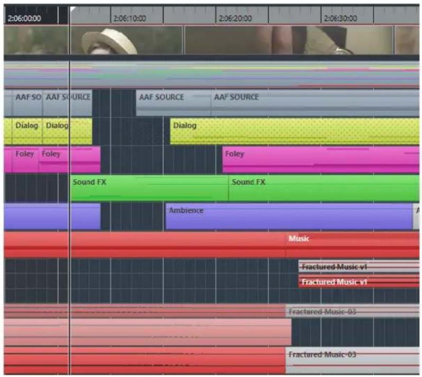The width and height of the screenshot is (422, 377).
Task: Select the lower Fractured Music-03 clip
Action: coord(353,361)
